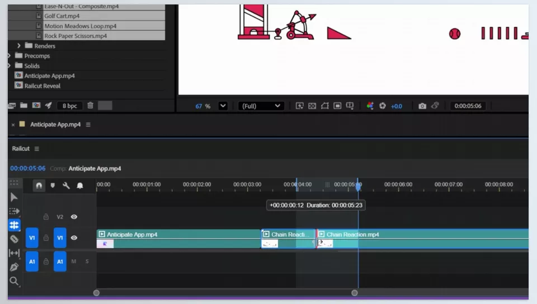Screen dimensions: 537x304
Task: Toggle V2 track lock
Action: coord(46,217)
